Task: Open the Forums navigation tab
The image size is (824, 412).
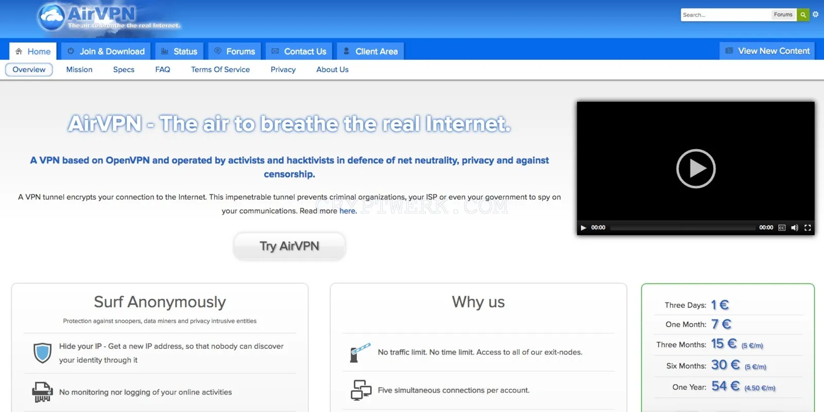Action: point(234,51)
